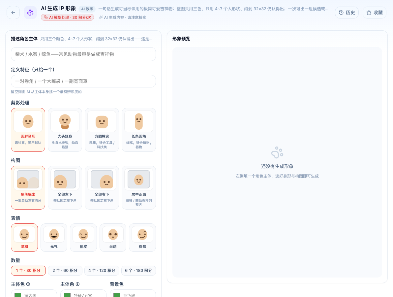Pick the 温和 expression
The width and height of the screenshot is (393, 297).
pos(24,237)
